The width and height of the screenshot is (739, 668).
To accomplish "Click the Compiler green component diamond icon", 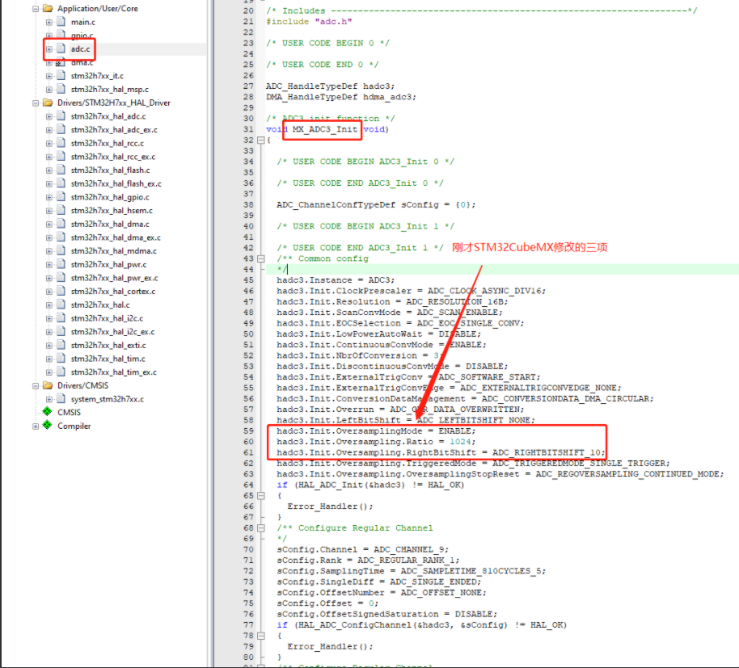I will pos(46,426).
